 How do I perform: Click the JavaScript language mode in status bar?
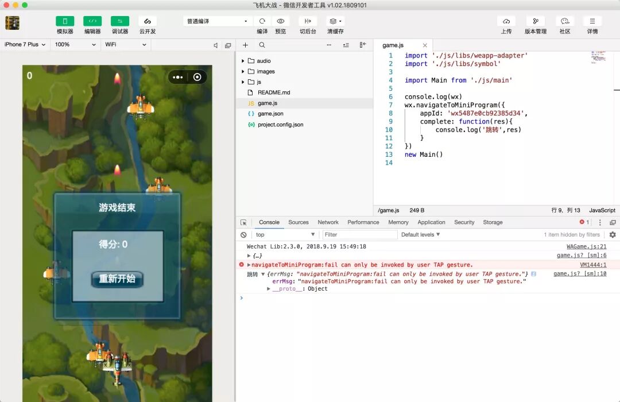602,211
